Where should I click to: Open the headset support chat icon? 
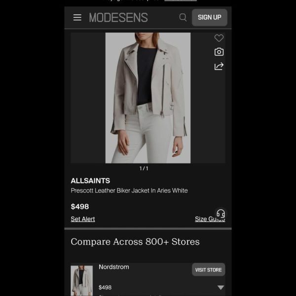tap(221, 214)
